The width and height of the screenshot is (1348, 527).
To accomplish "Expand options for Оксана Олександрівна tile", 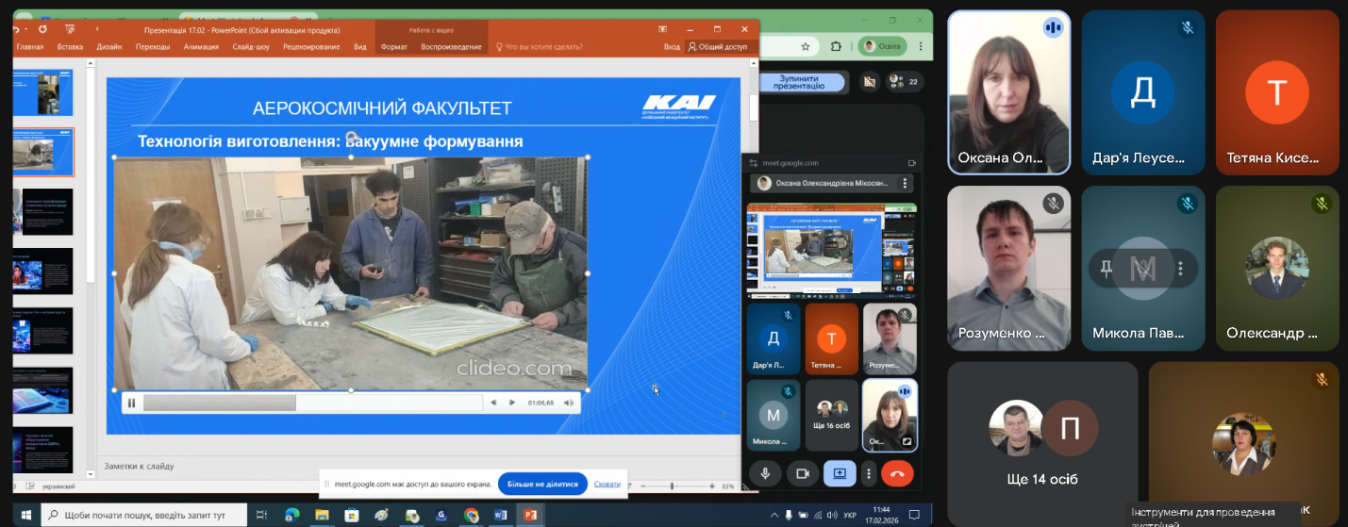I will [905, 183].
